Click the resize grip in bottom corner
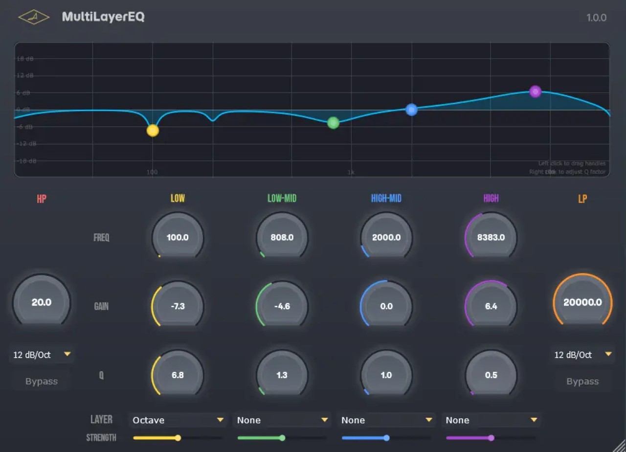The height and width of the screenshot is (452, 626). click(617, 444)
